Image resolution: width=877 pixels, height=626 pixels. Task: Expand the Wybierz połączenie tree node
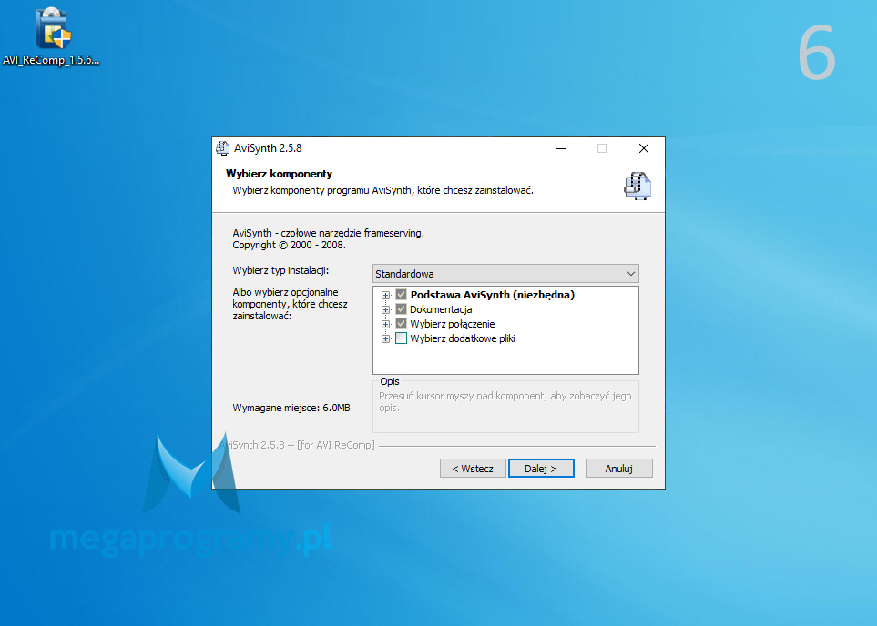[385, 324]
